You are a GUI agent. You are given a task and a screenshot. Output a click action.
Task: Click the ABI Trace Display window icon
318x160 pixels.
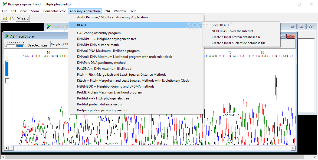coord(7,36)
